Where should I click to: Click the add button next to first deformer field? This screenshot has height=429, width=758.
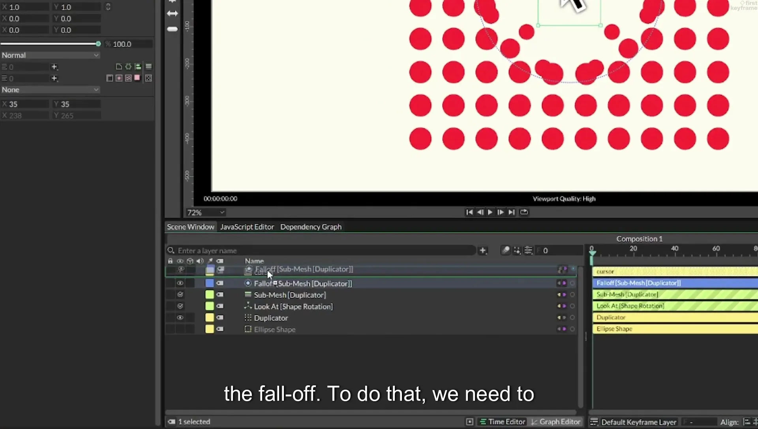(x=54, y=67)
